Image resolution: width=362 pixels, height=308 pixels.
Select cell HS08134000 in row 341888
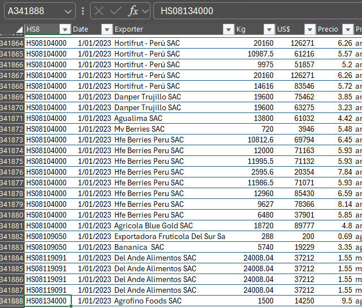48,301
